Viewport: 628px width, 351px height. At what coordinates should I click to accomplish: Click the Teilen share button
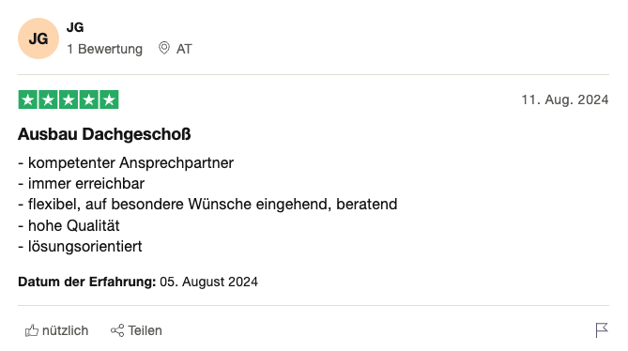136,330
